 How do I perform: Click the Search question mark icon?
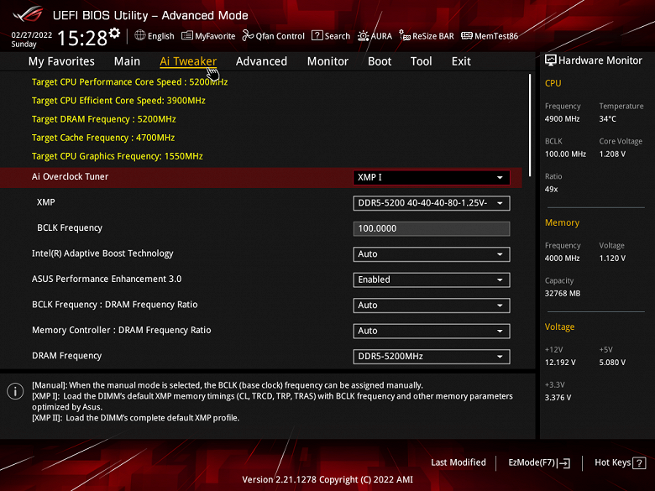(x=317, y=35)
